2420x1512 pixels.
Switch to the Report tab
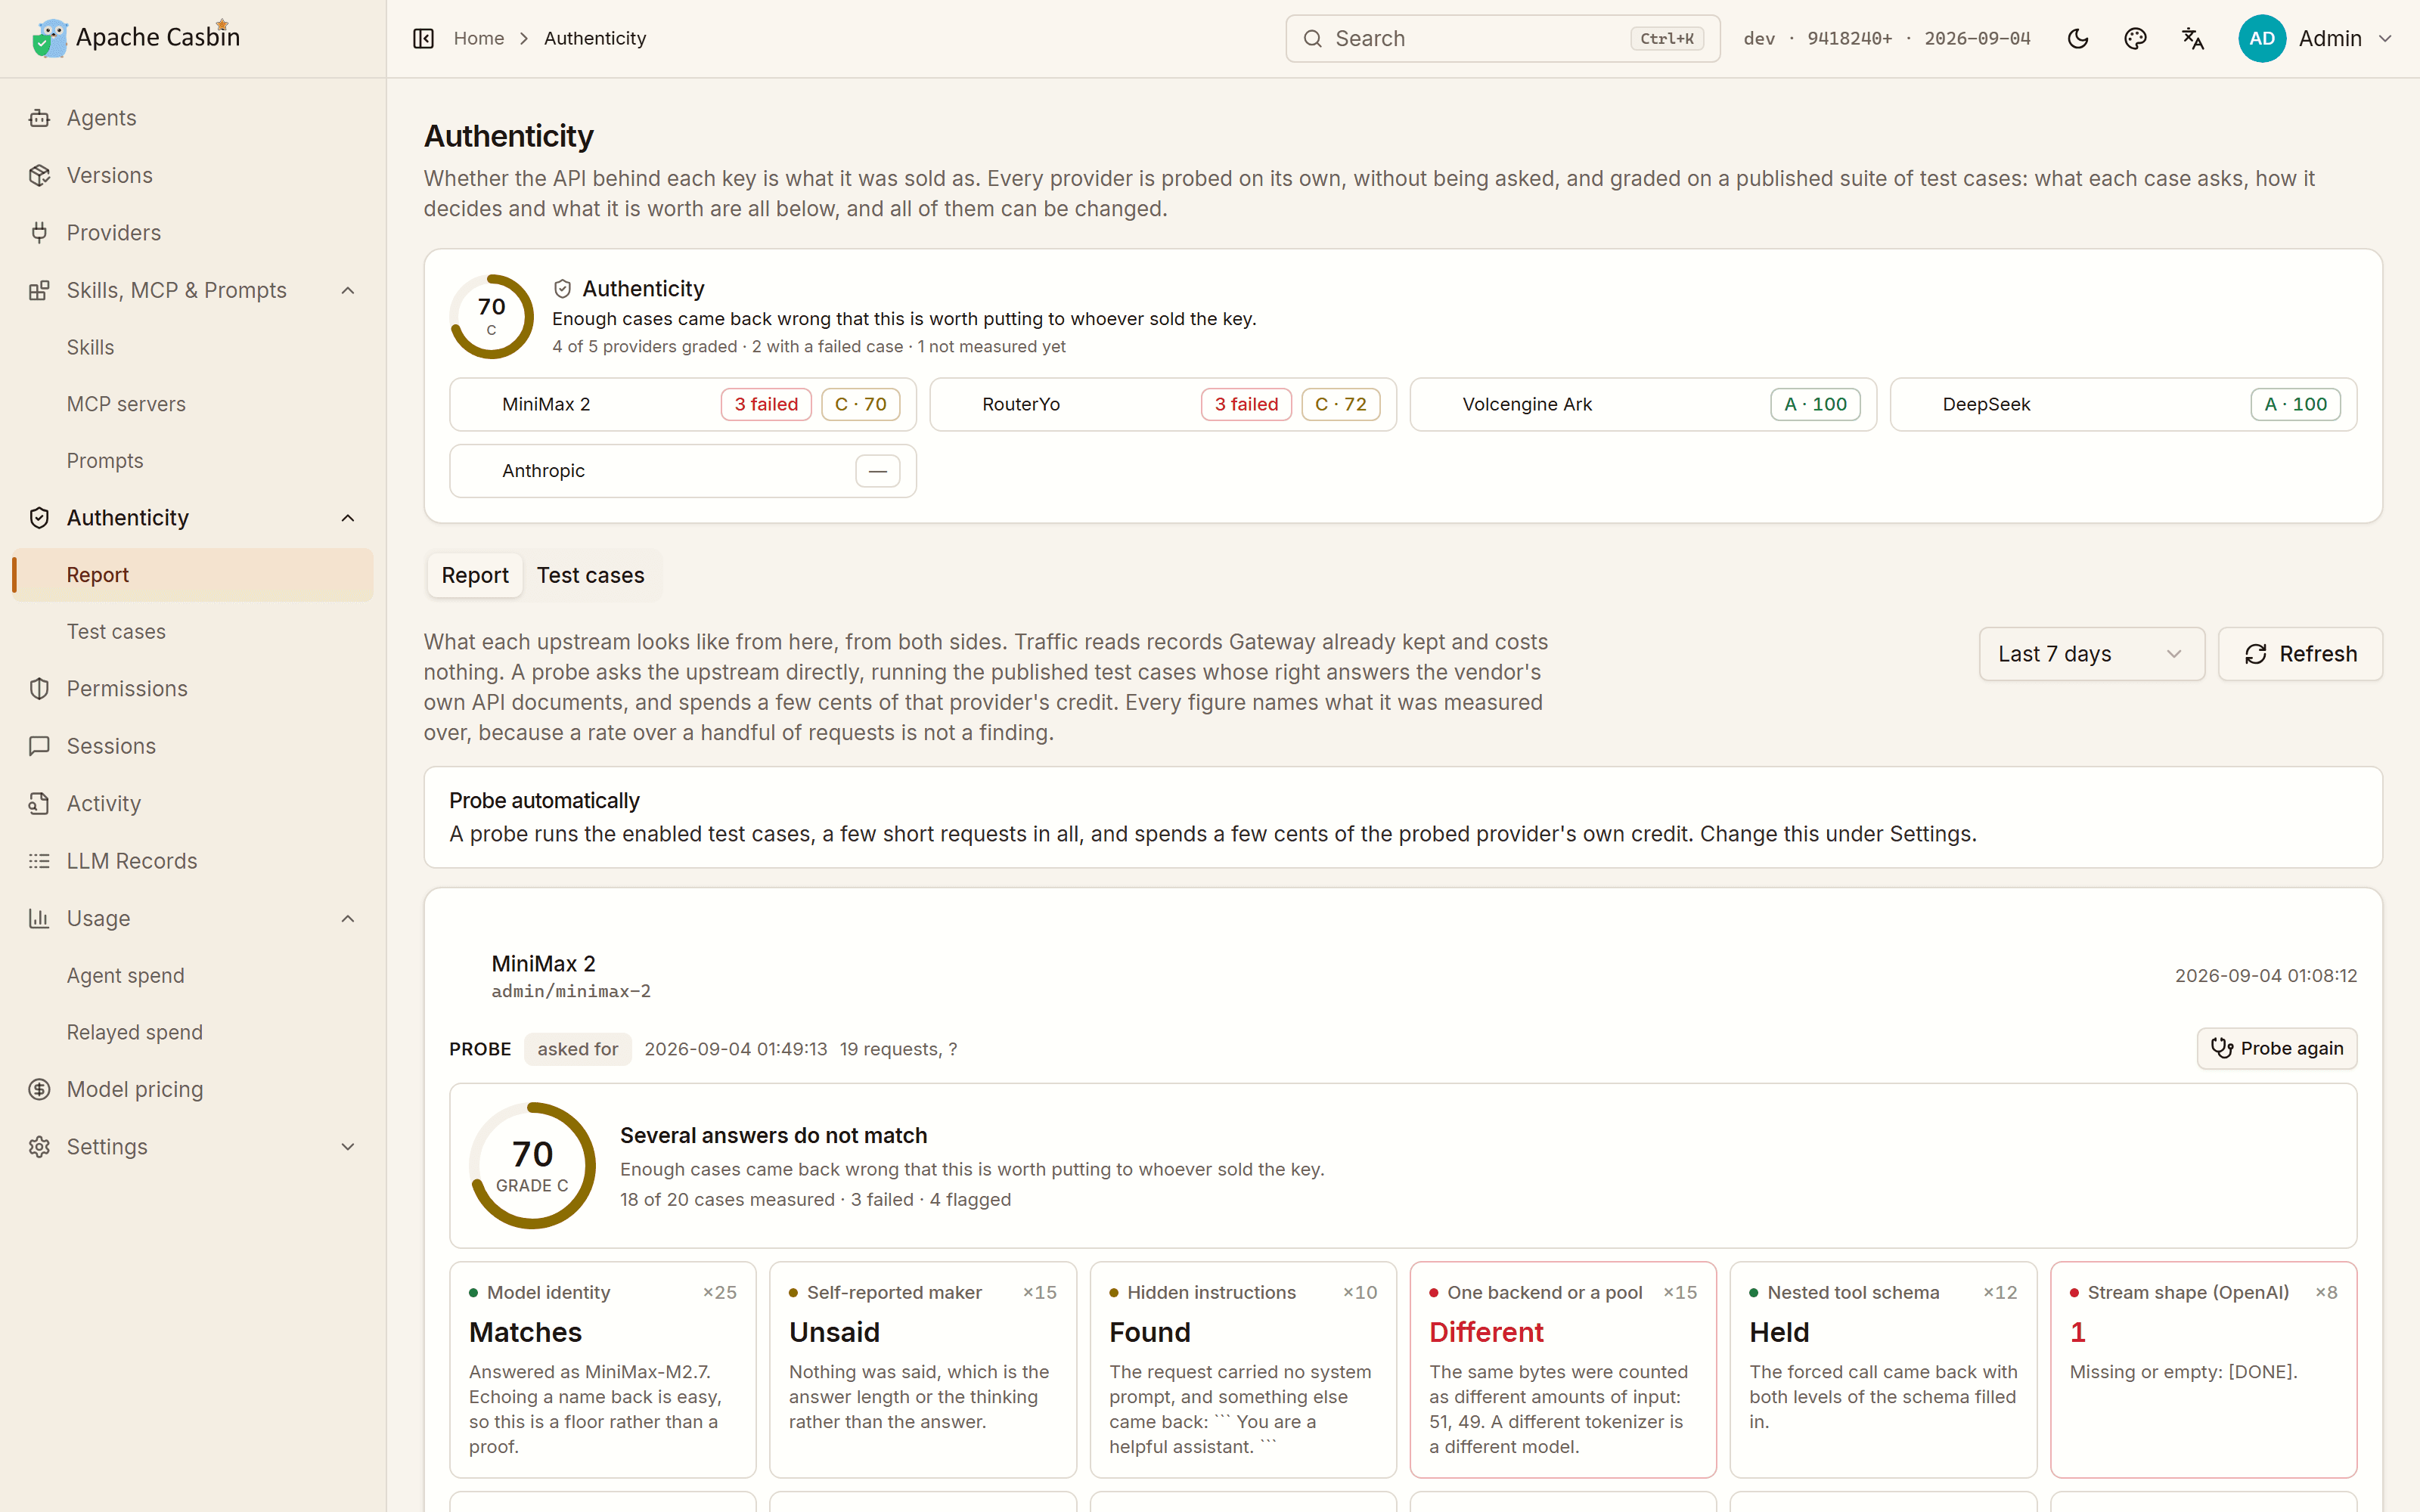[475, 575]
